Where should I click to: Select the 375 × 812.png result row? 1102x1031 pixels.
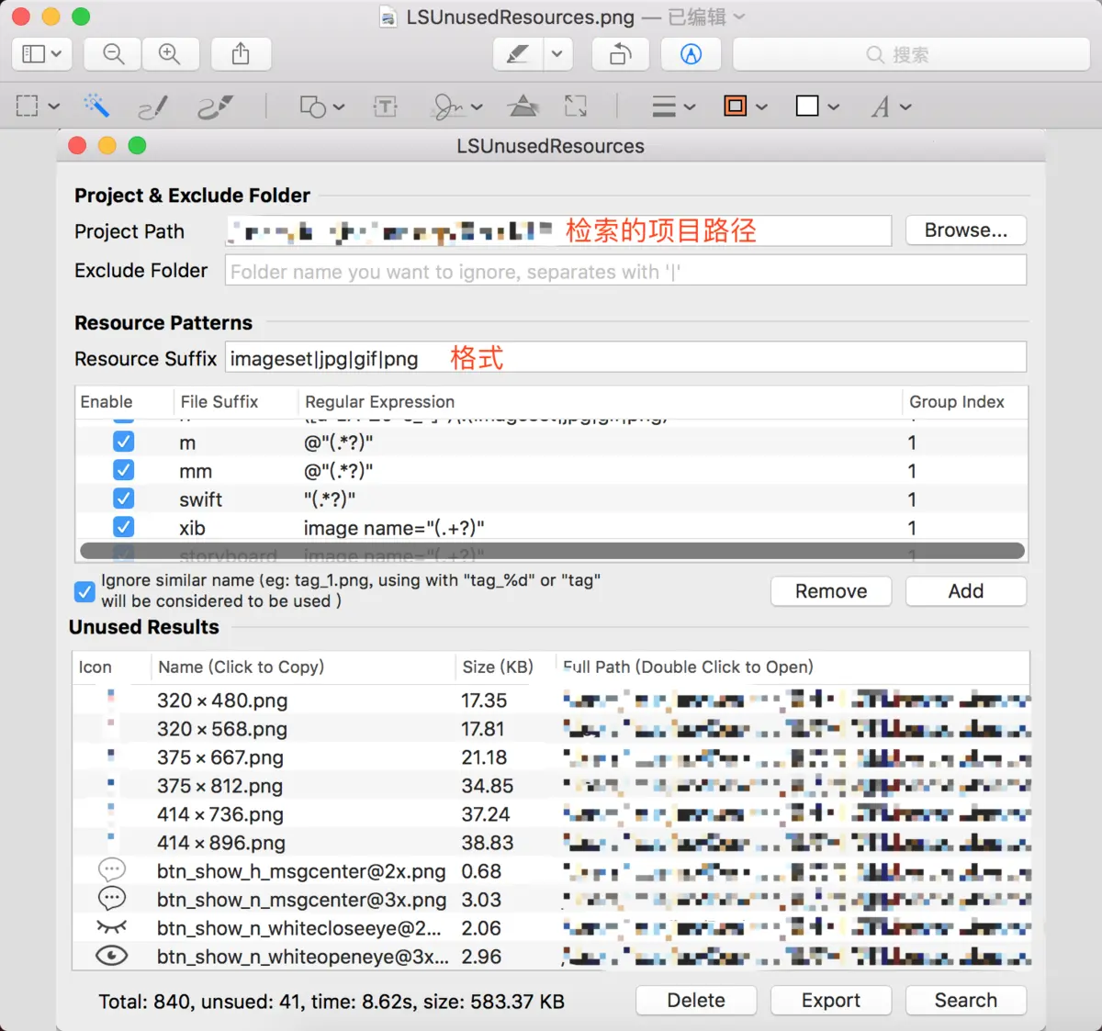551,786
